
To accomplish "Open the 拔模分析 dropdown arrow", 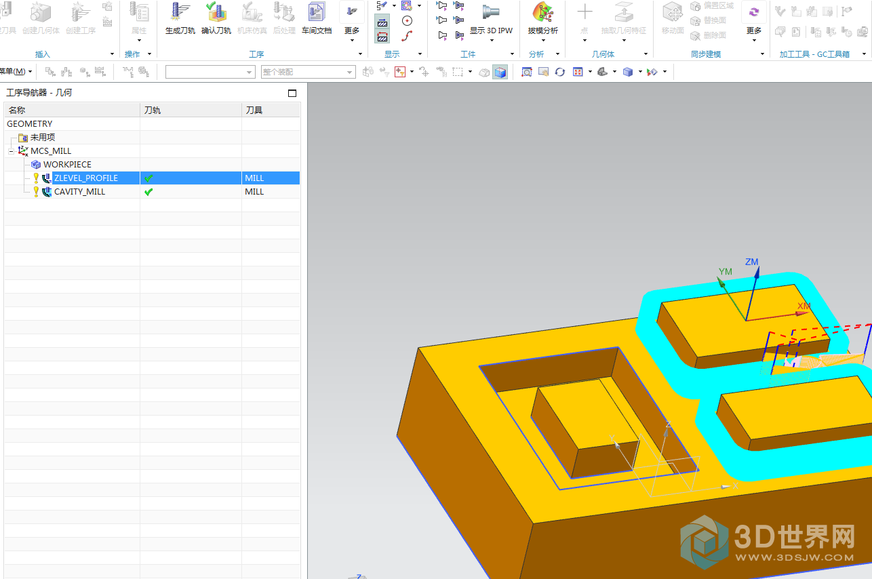I will click(542, 39).
